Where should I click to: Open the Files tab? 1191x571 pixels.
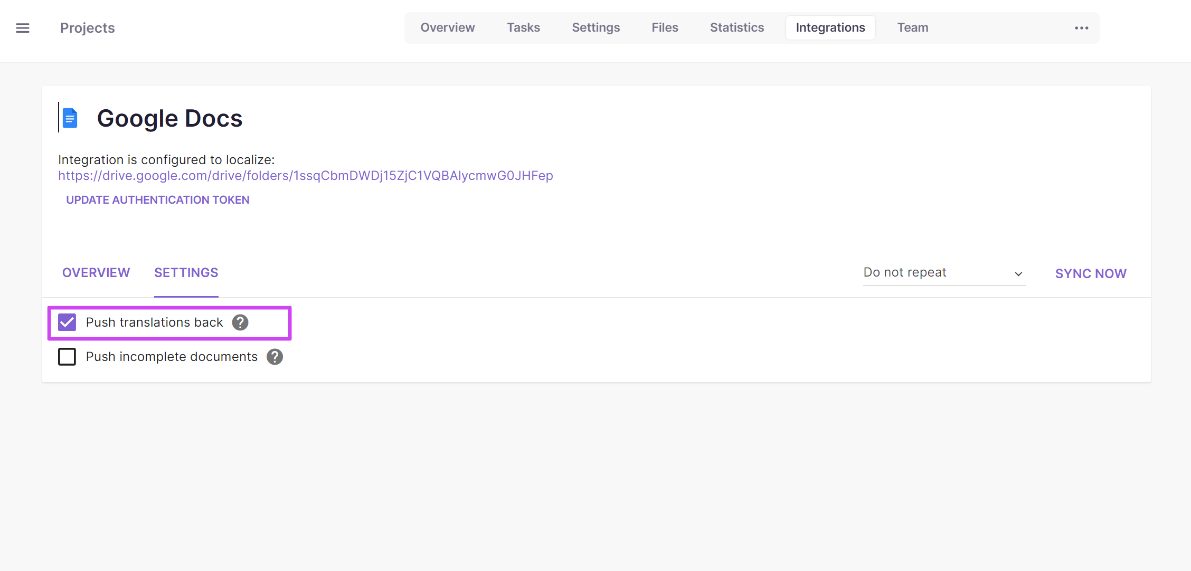click(x=665, y=27)
